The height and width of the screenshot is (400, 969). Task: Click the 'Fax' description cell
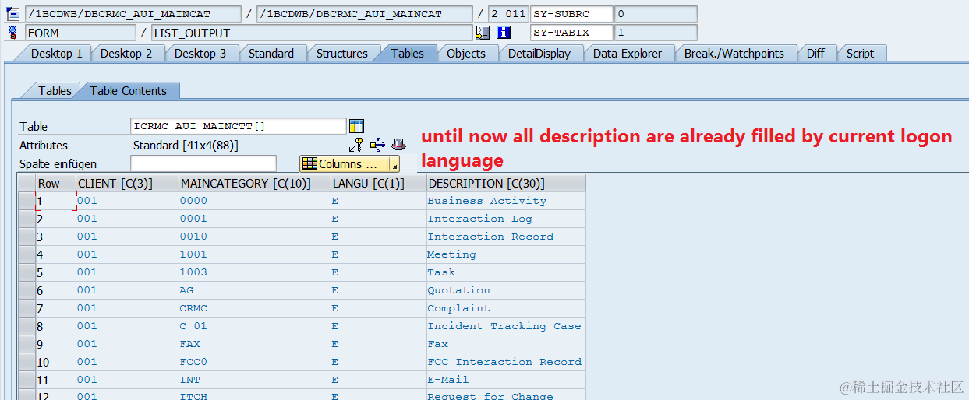(x=506, y=344)
